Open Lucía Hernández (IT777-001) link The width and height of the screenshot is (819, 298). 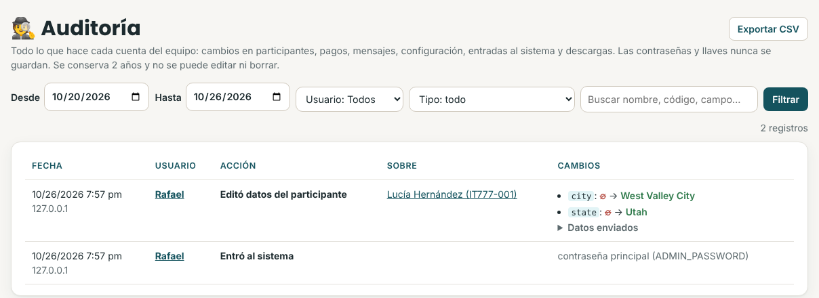pyautogui.click(x=452, y=194)
